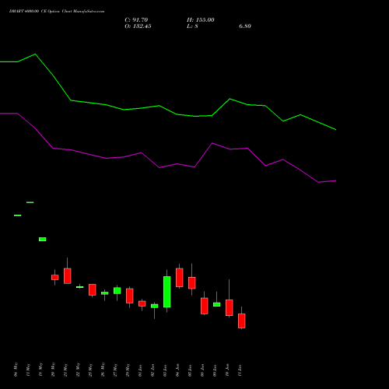Viewport: 389px width, 389px height.
Task: Click the "27 May" date axis label
Action: point(116,370)
